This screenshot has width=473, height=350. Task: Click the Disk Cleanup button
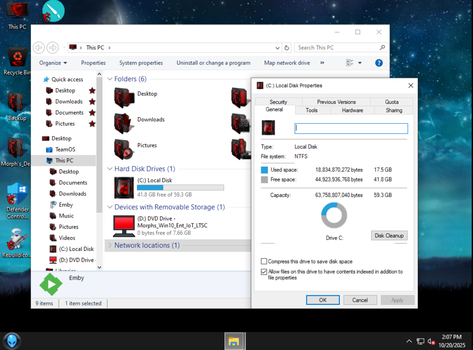click(x=389, y=236)
